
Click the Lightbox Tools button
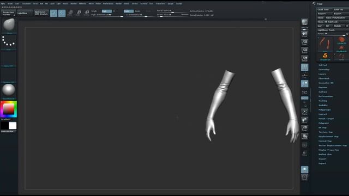(x=333, y=30)
